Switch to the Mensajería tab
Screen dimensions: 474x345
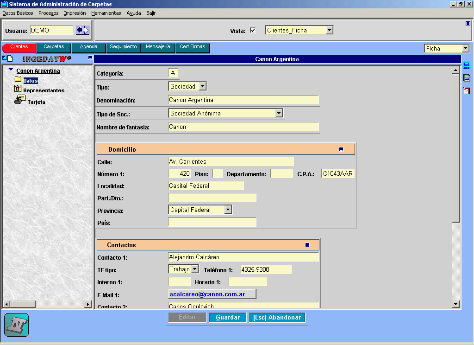(x=158, y=48)
